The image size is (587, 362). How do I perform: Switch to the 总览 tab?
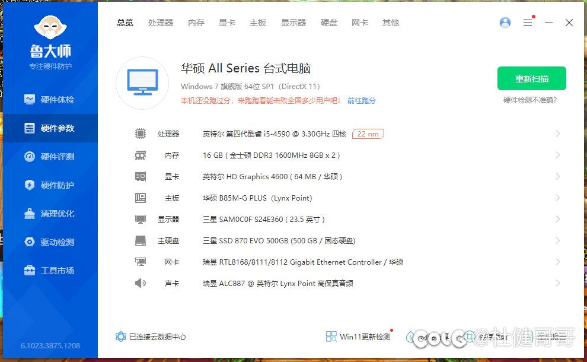click(x=125, y=23)
